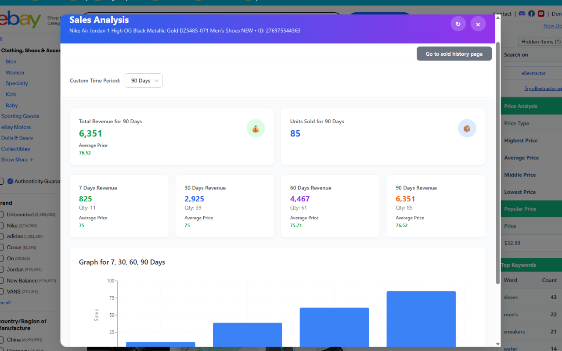Open the Dolls & Bears category

click(17, 138)
